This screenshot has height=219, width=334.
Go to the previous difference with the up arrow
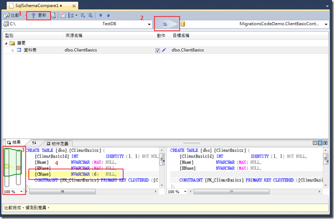click(101, 15)
